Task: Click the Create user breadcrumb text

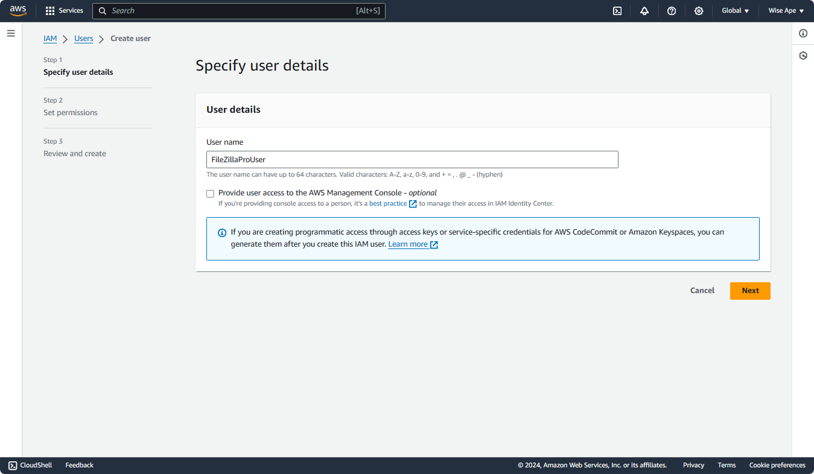Action: coord(130,39)
